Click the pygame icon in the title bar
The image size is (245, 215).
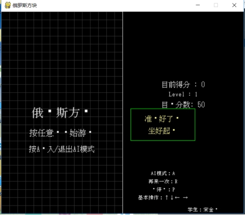[x=8, y=5]
